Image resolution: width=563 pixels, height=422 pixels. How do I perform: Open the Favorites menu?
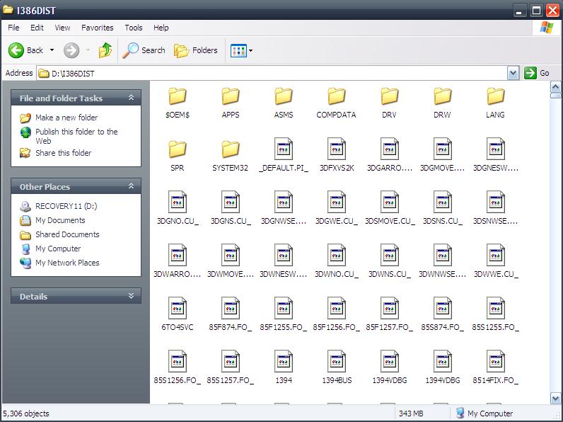click(x=97, y=28)
